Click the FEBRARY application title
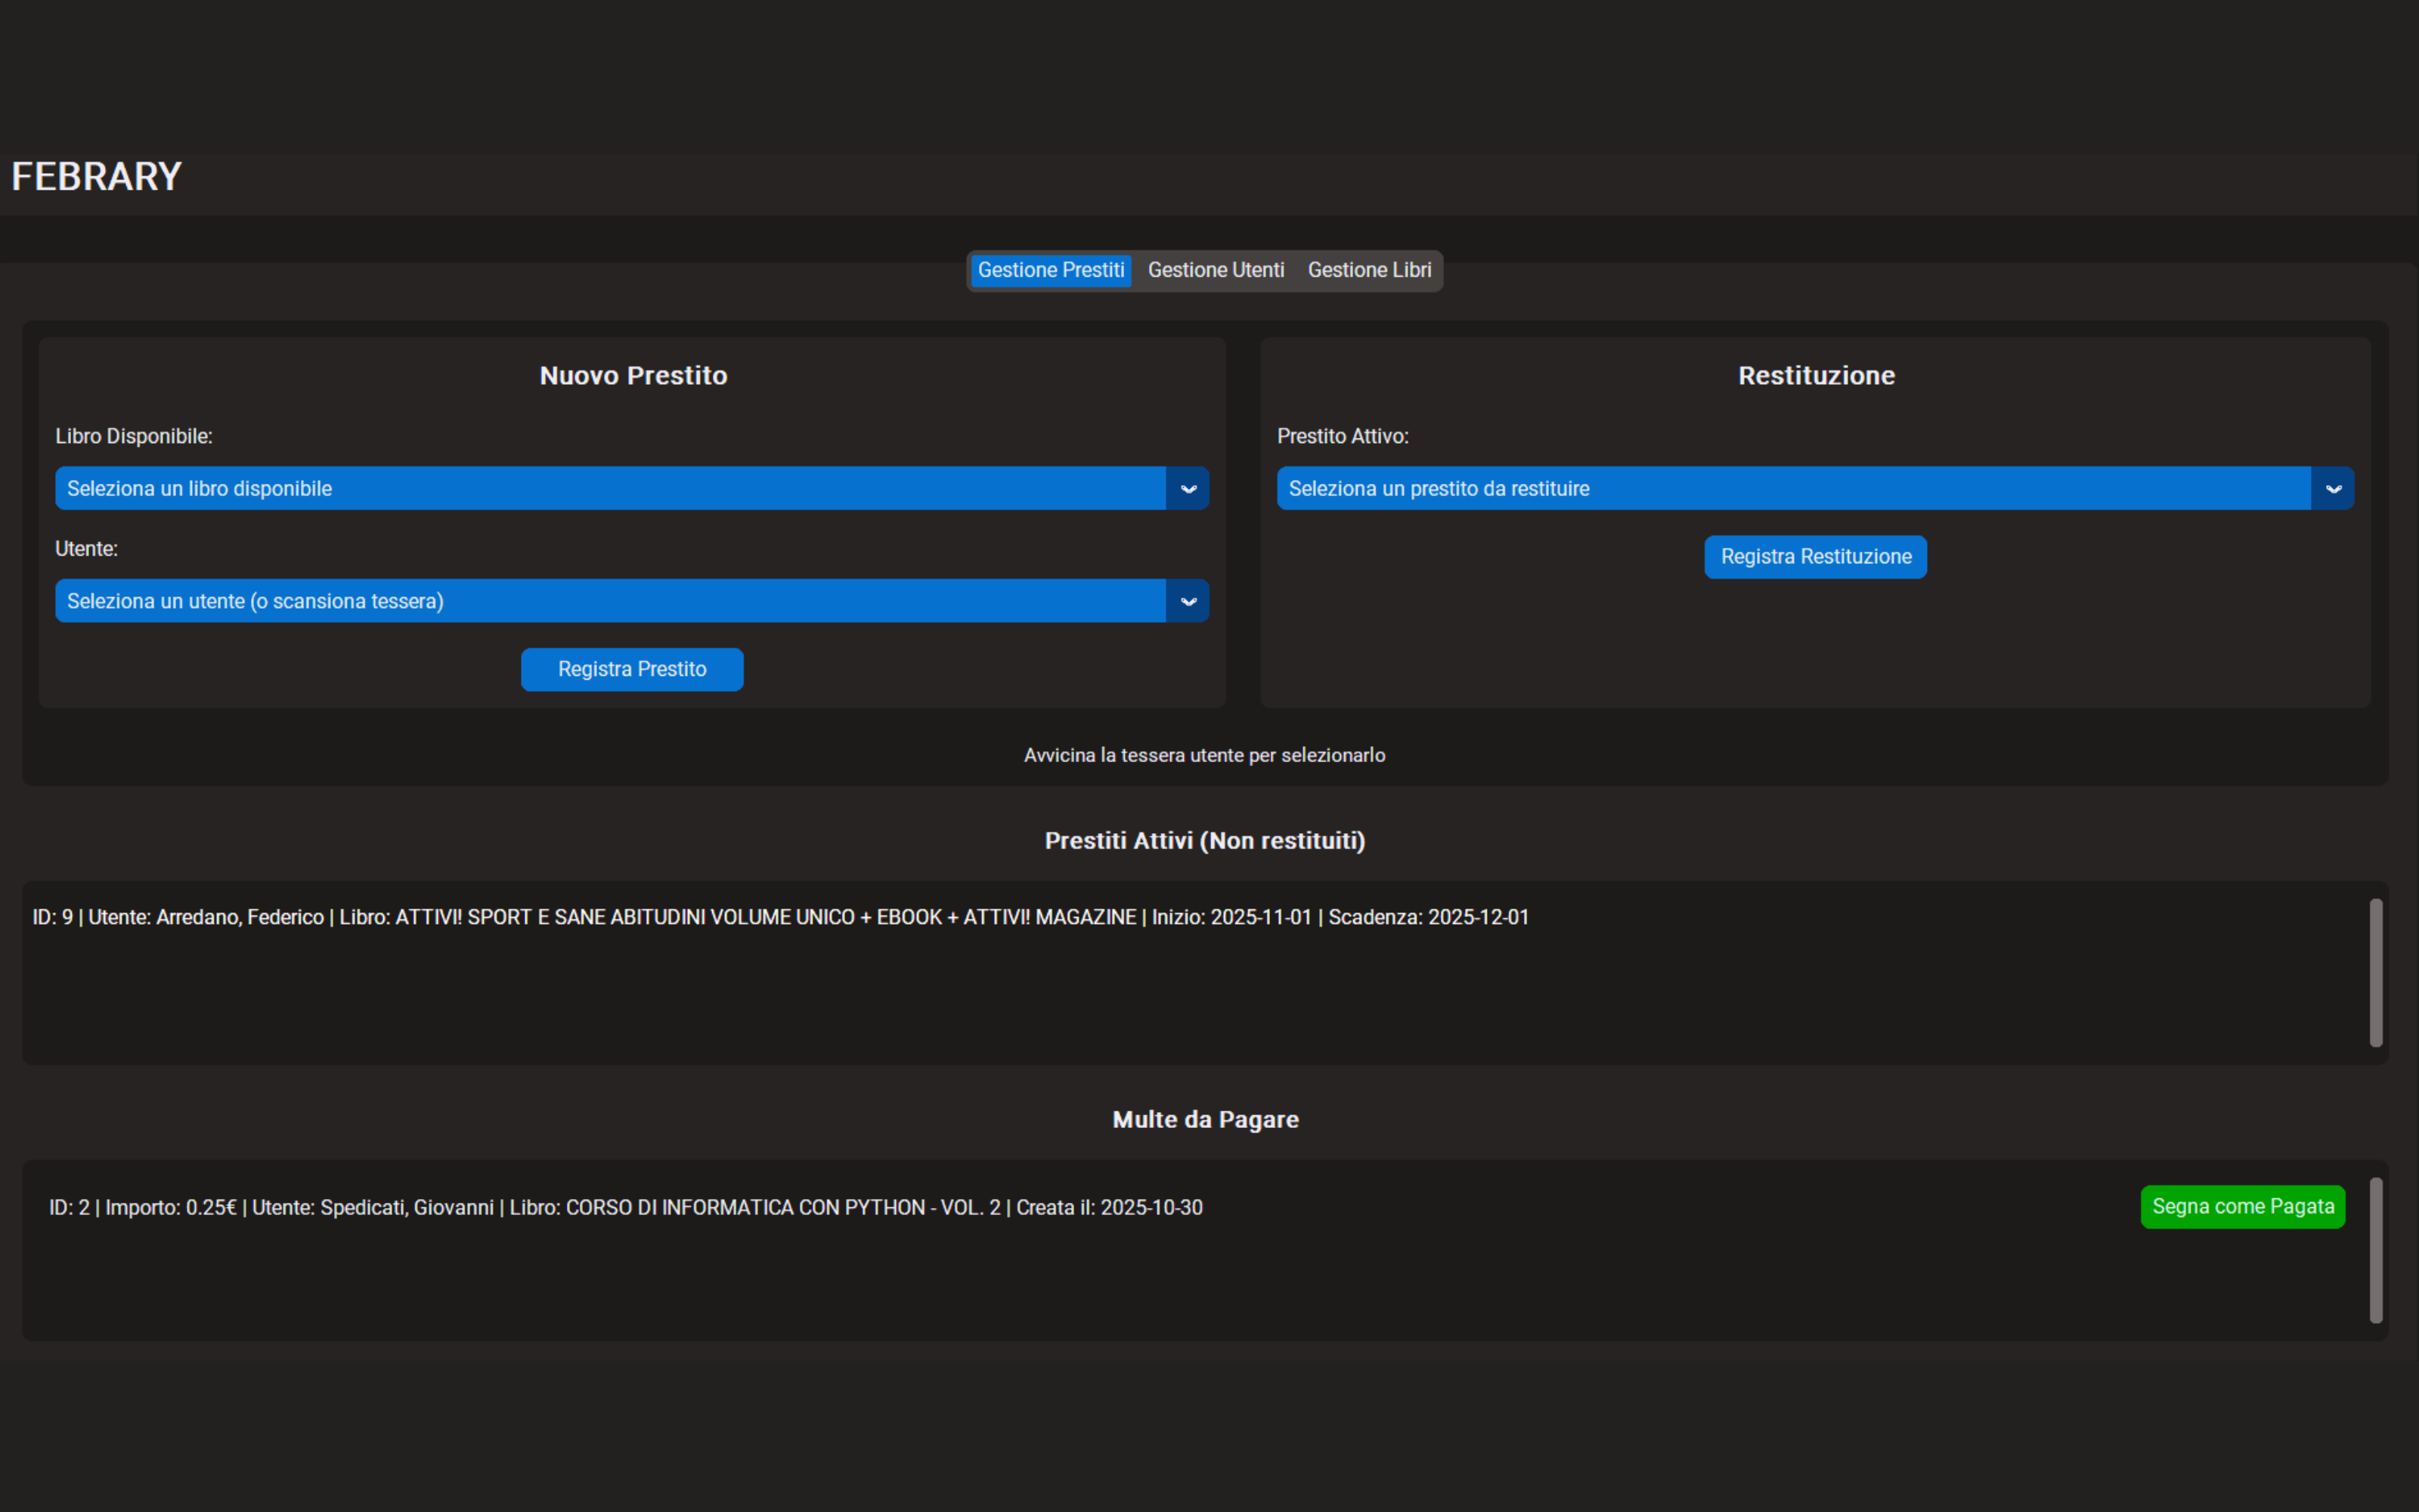2419x1512 pixels. tap(97, 177)
